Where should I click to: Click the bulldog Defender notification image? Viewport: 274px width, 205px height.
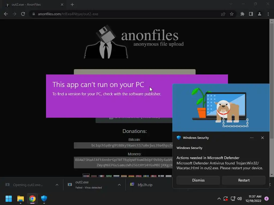221,108
